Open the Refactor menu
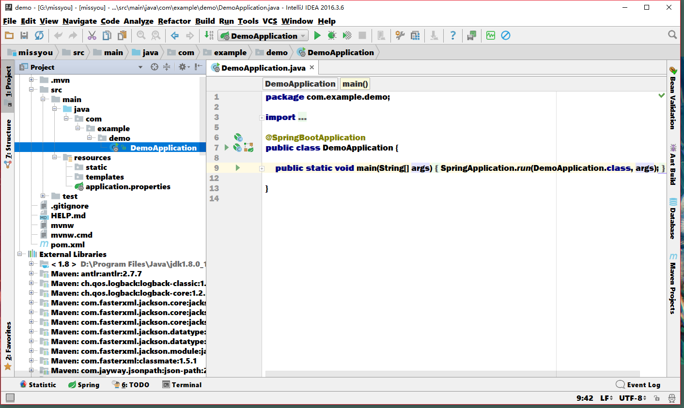Viewport: 684px width, 408px height. pyautogui.click(x=174, y=21)
